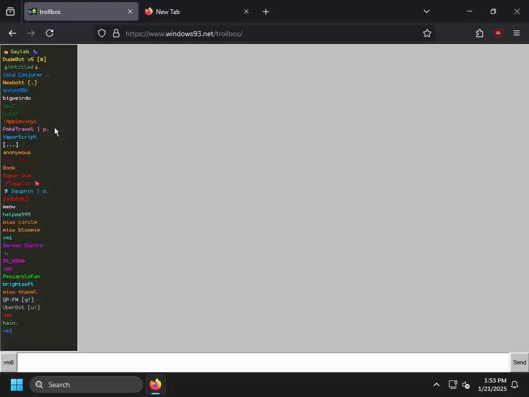Select user bigweirdo
This screenshot has height=397, width=529.
(x=17, y=98)
